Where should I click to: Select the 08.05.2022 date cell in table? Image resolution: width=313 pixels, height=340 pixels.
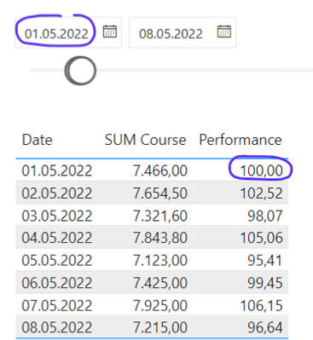pyautogui.click(x=57, y=327)
